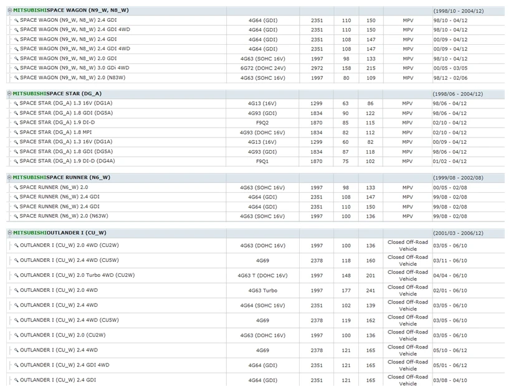Viewport: 511px width, 392px height.
Task: Open SPACE WAGON 2.4 GDI 108 kW entry
Action: 68,39
